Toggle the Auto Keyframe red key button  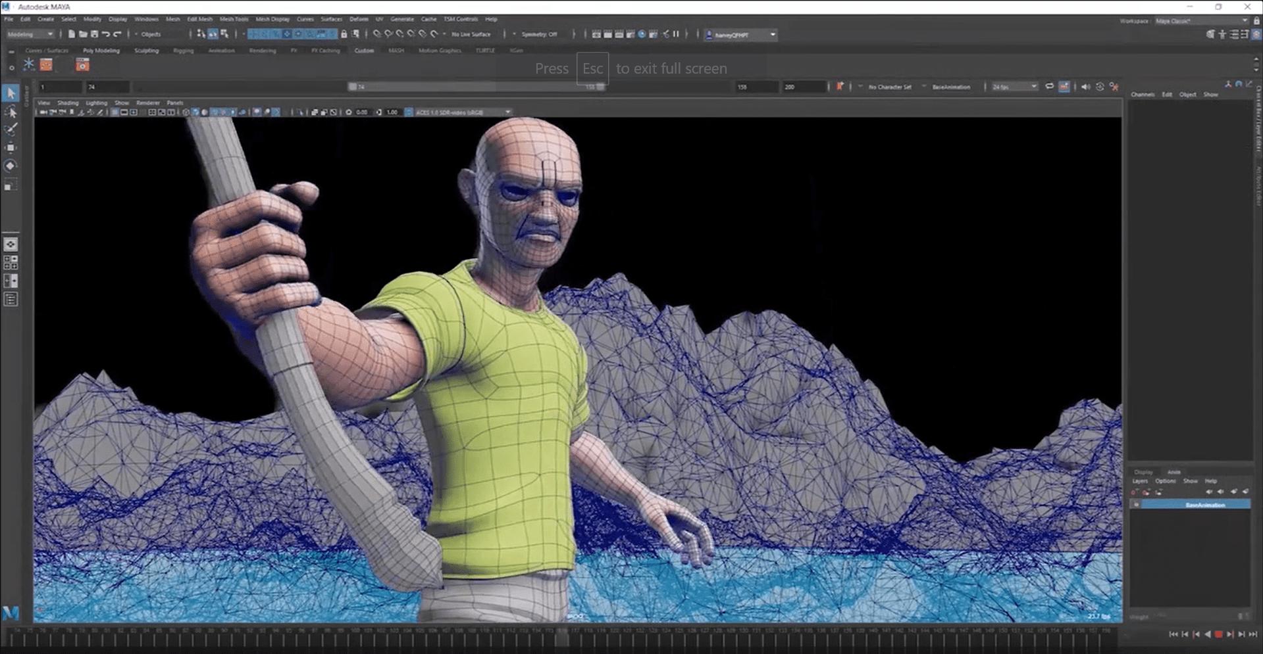click(839, 86)
